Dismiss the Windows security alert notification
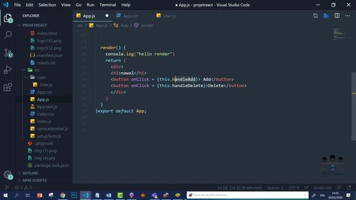 [x=304, y=195]
